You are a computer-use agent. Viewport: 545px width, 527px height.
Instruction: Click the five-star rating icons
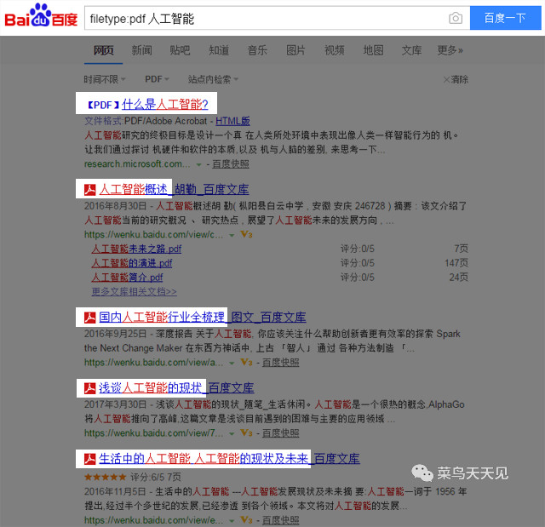tap(105, 477)
